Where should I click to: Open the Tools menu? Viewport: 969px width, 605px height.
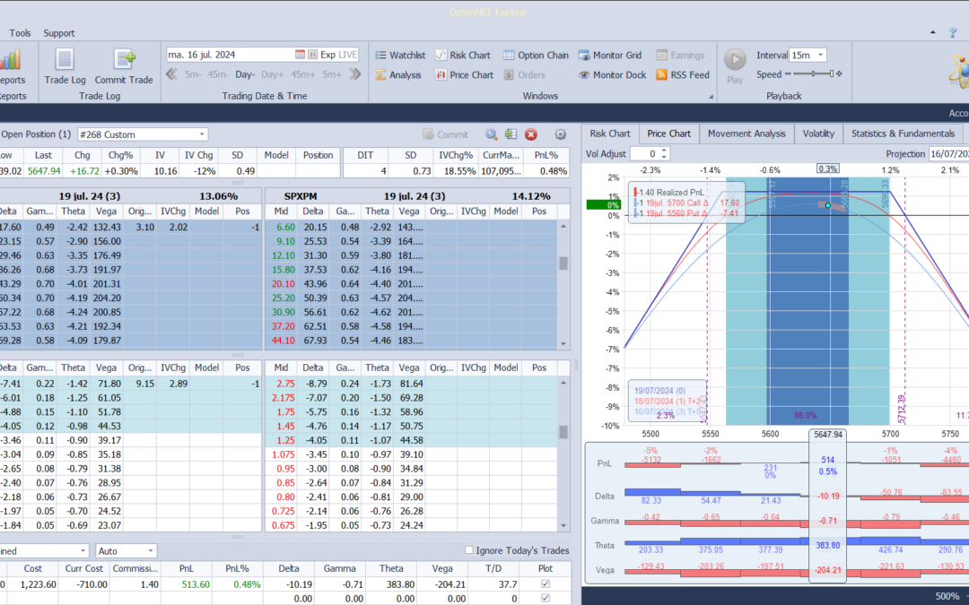click(20, 33)
